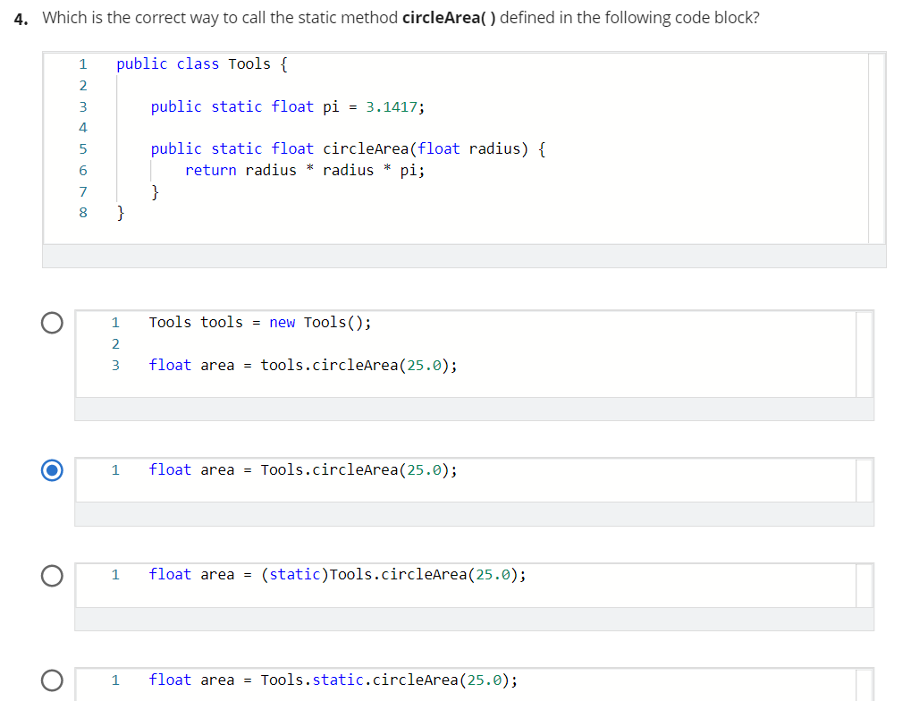
Task: Click the 'public static float pi = 3.1417;' line
Action: (x=288, y=107)
